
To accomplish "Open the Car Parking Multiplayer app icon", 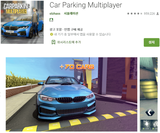I will [x=22, y=22].
